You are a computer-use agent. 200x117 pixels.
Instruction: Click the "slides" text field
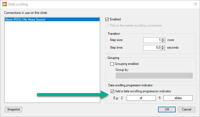178,98
